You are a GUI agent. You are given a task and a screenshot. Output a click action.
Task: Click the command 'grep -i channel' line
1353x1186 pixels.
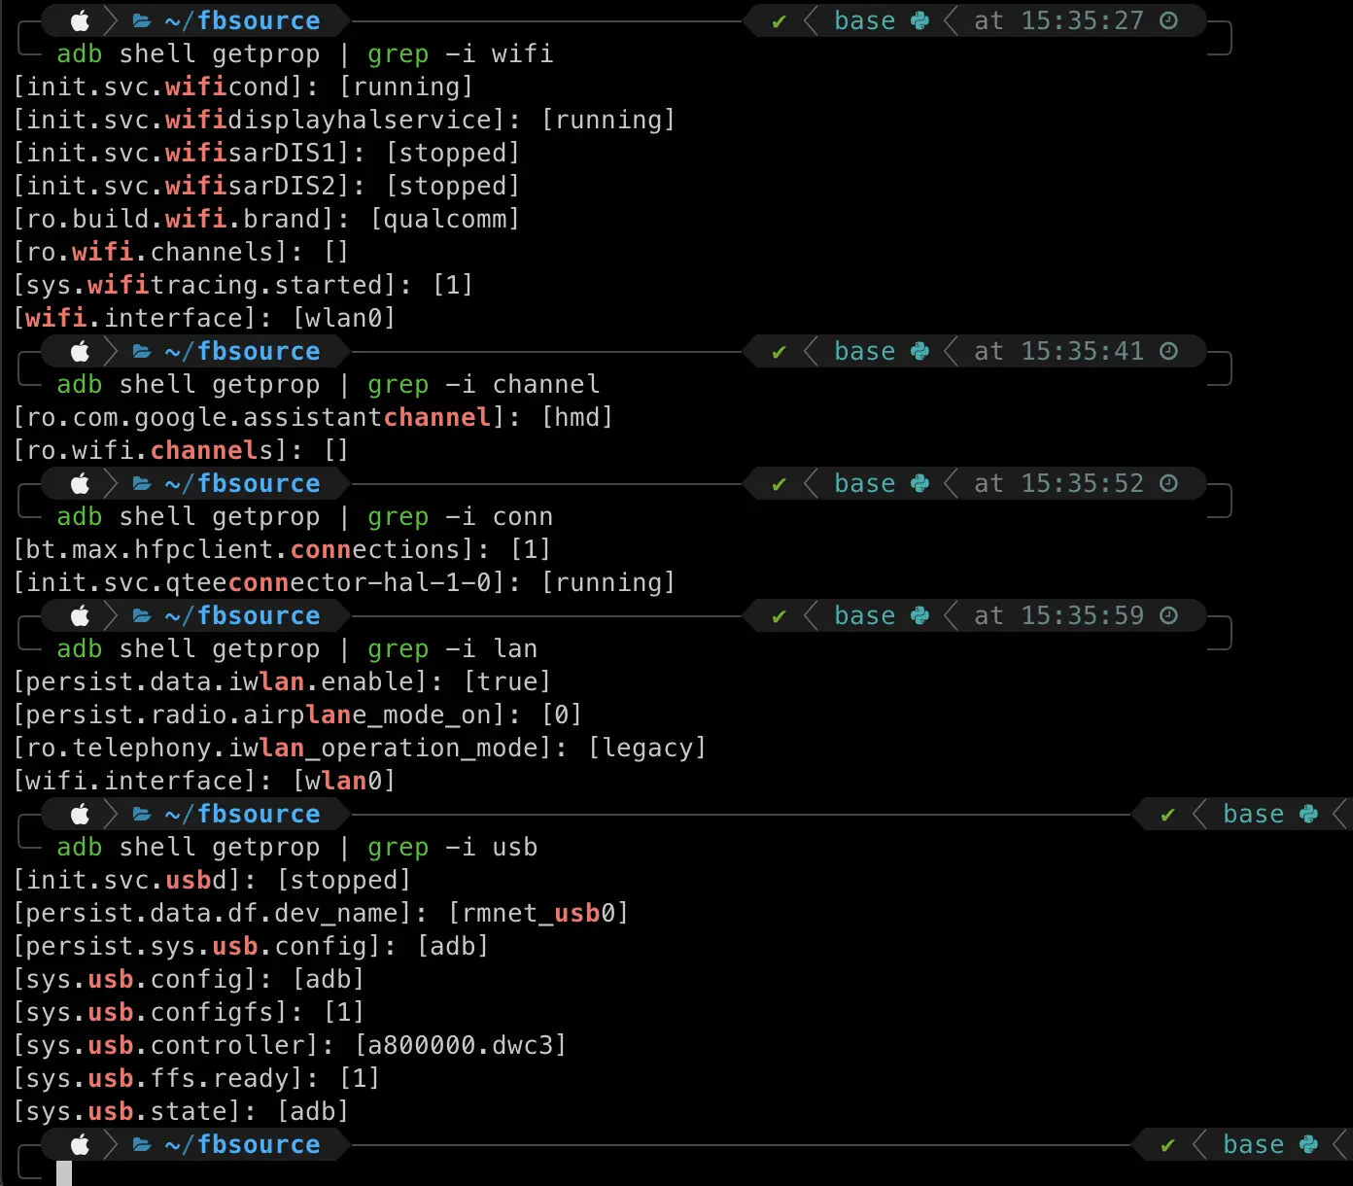point(329,384)
